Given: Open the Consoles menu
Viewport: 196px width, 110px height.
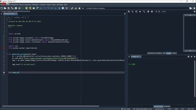Looking at the screenshot, I should pos(43,5).
